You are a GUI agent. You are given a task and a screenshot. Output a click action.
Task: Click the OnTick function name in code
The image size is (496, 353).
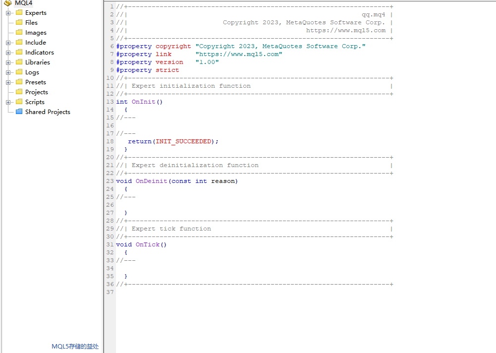click(x=148, y=244)
